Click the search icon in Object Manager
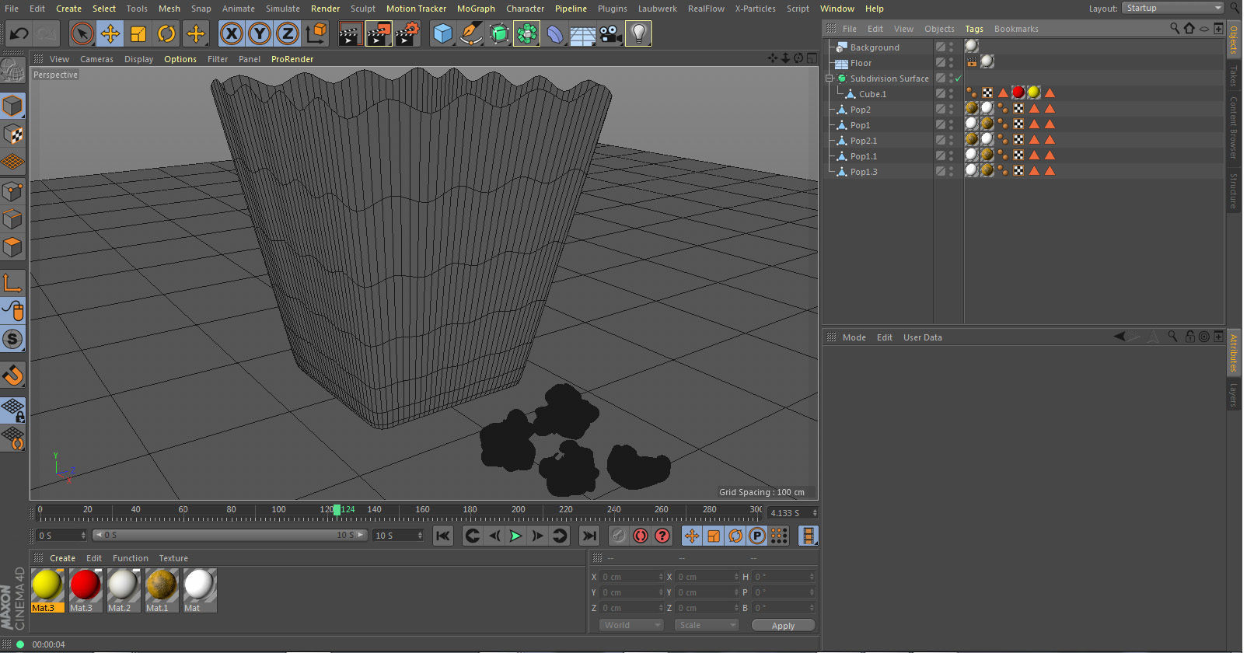The width and height of the screenshot is (1247, 653). coord(1175,29)
